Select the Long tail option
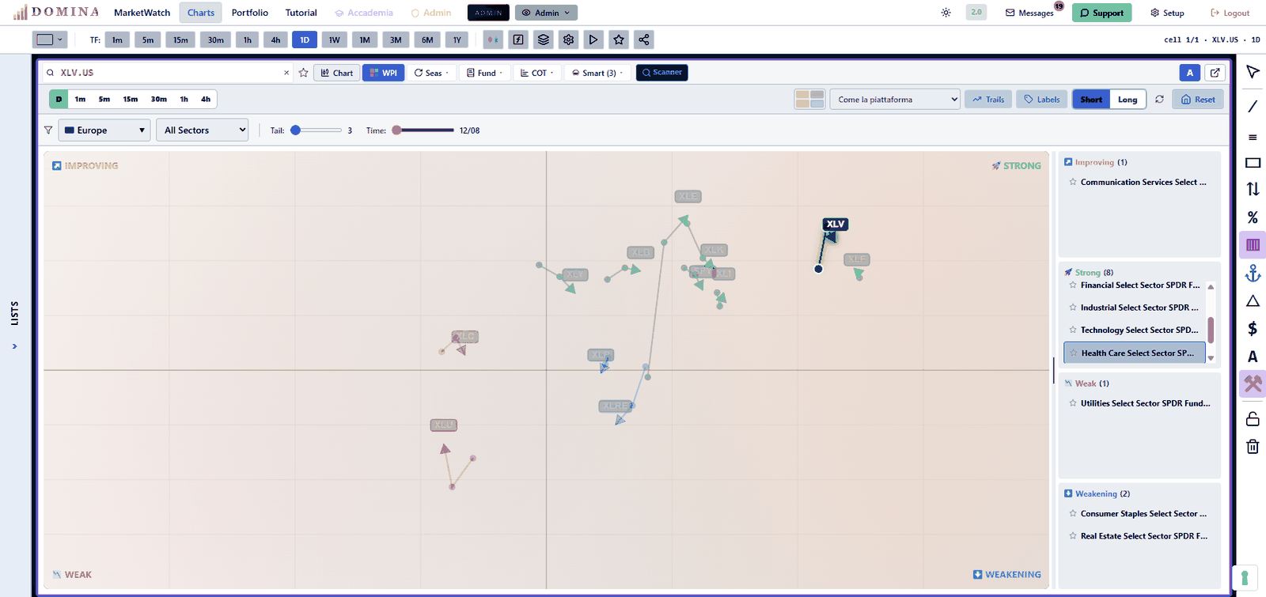 click(1128, 100)
